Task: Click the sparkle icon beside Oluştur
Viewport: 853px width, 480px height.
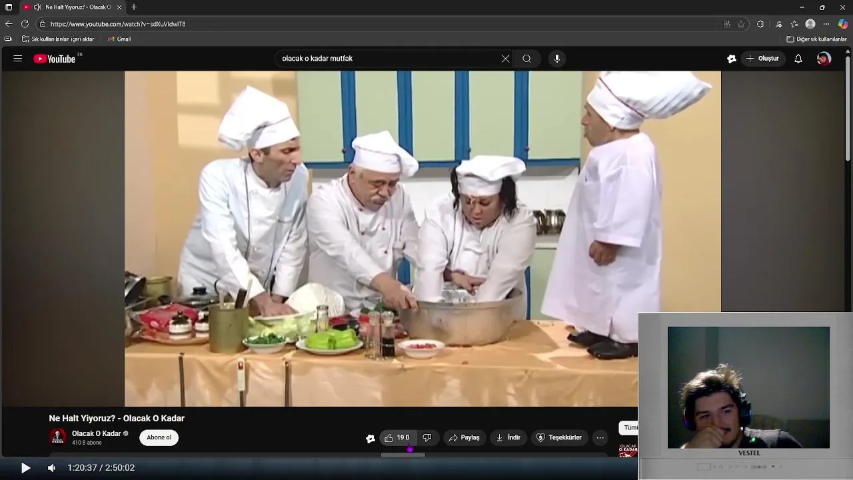Action: point(731,59)
